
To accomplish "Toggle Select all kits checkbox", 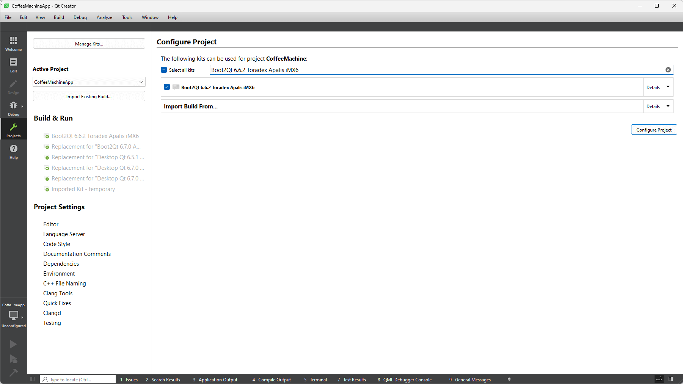I will click(x=164, y=70).
